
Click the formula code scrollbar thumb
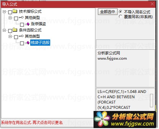coord(152,100)
